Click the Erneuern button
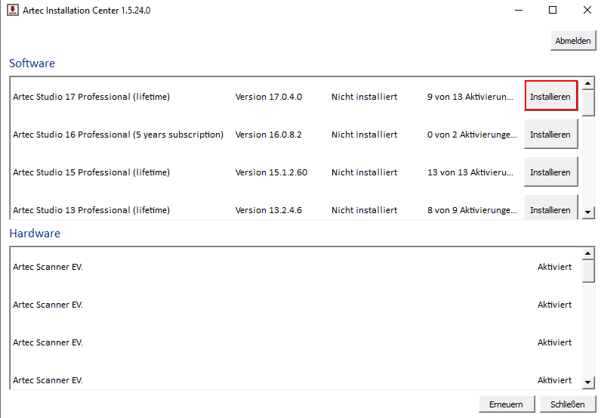The width and height of the screenshot is (601, 418). (x=506, y=404)
